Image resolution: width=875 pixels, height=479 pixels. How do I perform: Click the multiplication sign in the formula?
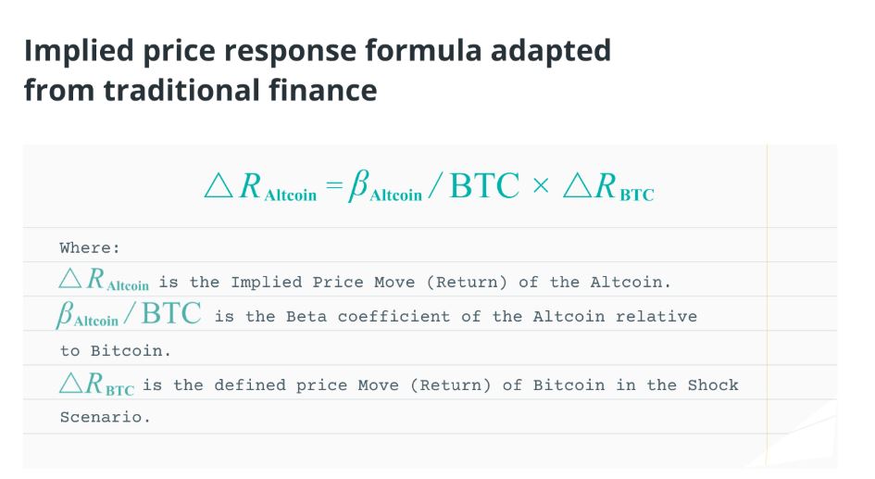point(540,186)
